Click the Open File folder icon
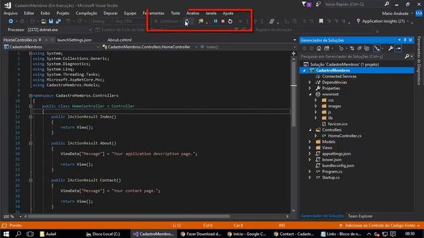 pyautogui.click(x=43, y=21)
